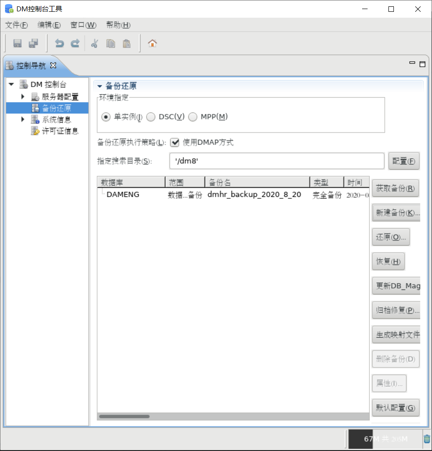This screenshot has height=451, width=432.
Task: Select 许可证信息 in the tree
Action: [x=60, y=131]
